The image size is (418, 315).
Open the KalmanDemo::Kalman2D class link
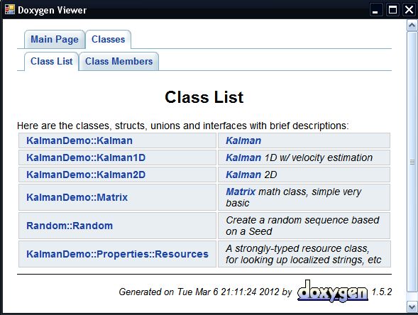pyautogui.click(x=86, y=175)
